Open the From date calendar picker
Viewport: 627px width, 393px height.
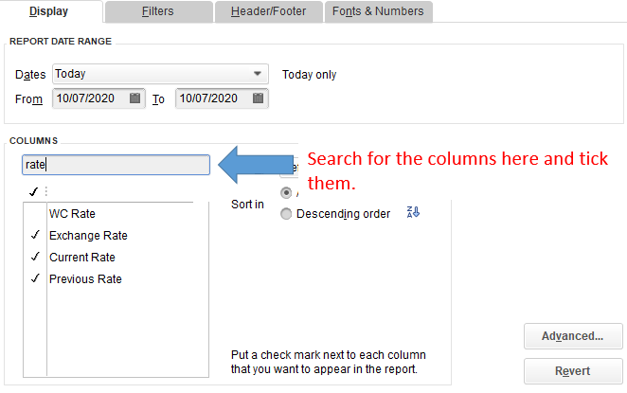134,98
